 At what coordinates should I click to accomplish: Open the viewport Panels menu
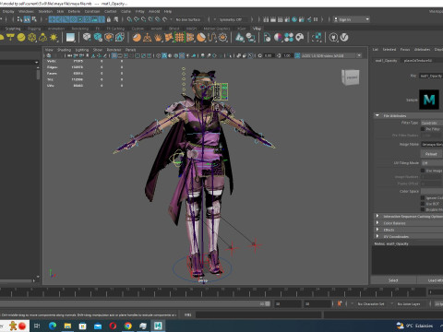(130, 50)
